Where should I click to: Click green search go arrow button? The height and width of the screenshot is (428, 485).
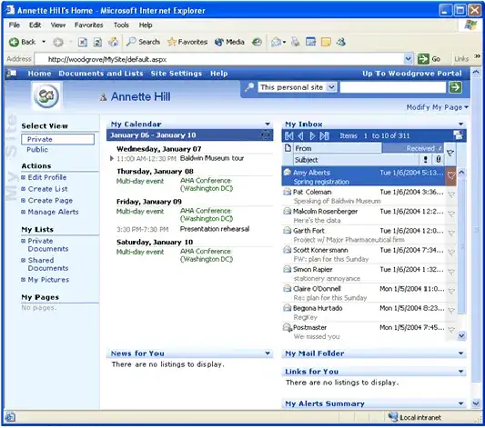[455, 87]
